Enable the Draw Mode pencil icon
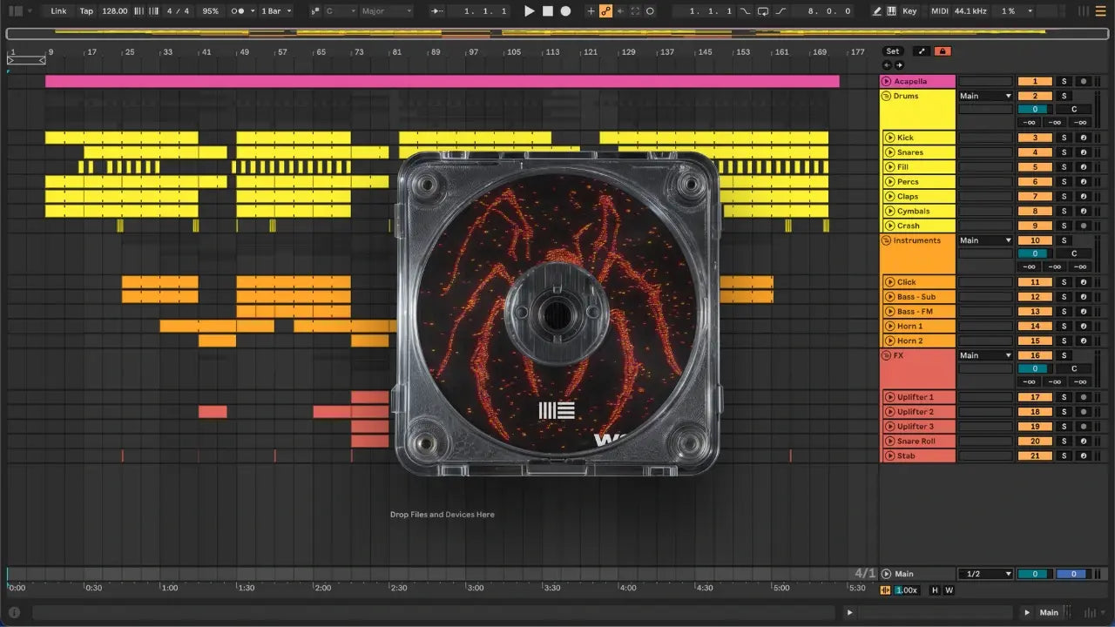 click(x=877, y=11)
